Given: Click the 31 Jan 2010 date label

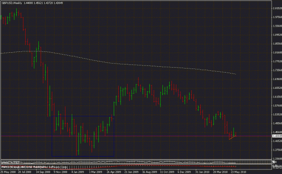Looking at the screenshot, I should click(x=202, y=172).
